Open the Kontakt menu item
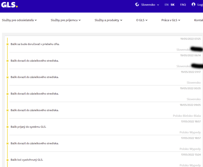The image size is (203, 167). coord(199,20)
